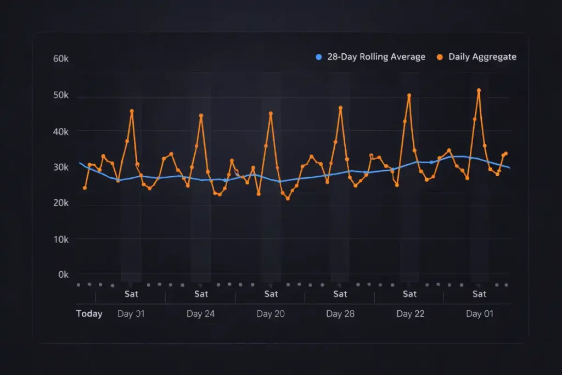Open the last Sat date group

(479, 294)
